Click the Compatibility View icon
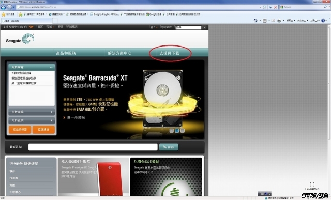Image resolution: width=331 pixels, height=200 pixels. (x=265, y=7)
